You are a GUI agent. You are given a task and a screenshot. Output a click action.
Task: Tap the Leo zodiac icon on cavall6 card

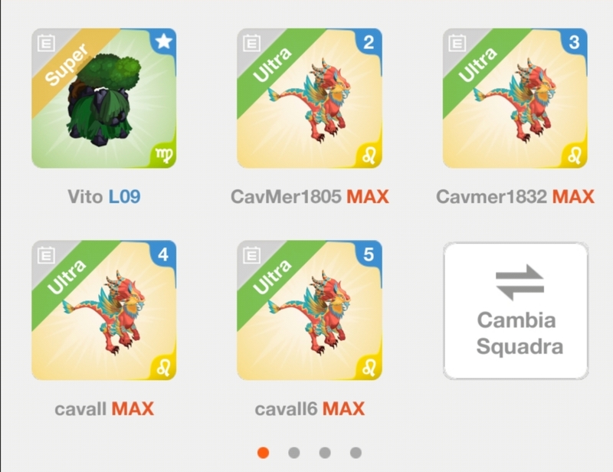coord(369,368)
